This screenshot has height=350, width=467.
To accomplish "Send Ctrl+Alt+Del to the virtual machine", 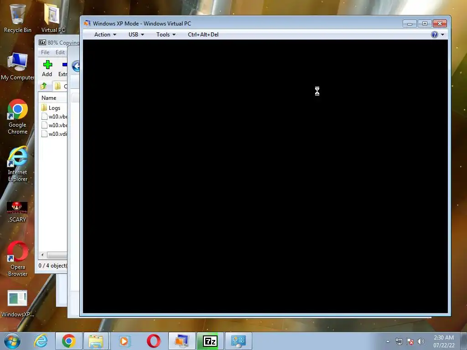I will [x=203, y=35].
